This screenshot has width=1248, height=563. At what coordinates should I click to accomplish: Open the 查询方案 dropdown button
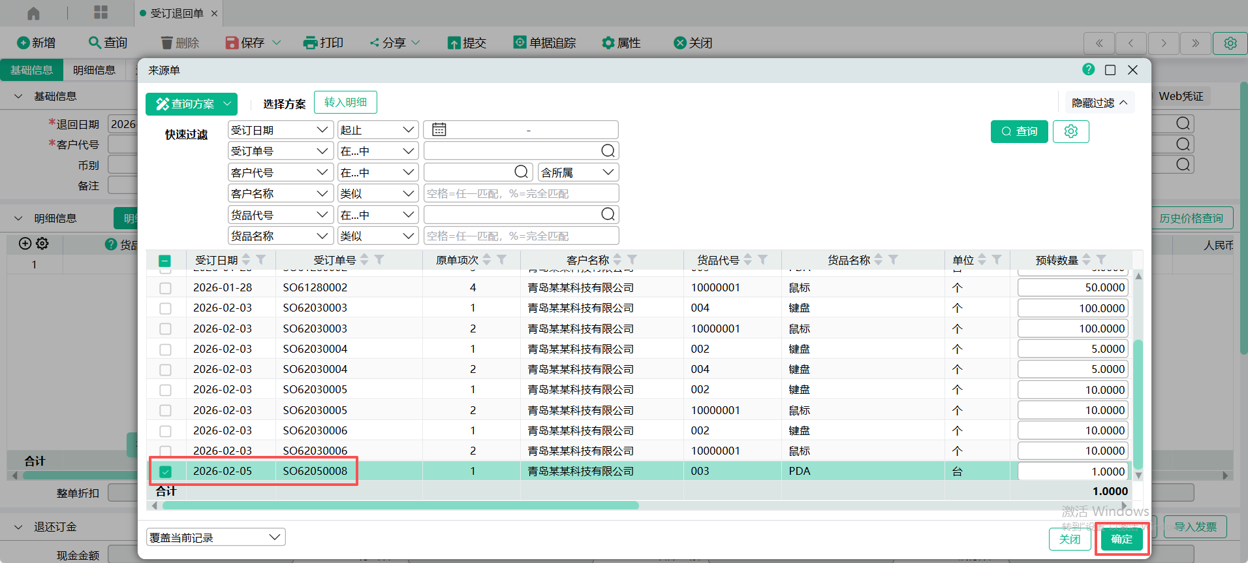[191, 104]
